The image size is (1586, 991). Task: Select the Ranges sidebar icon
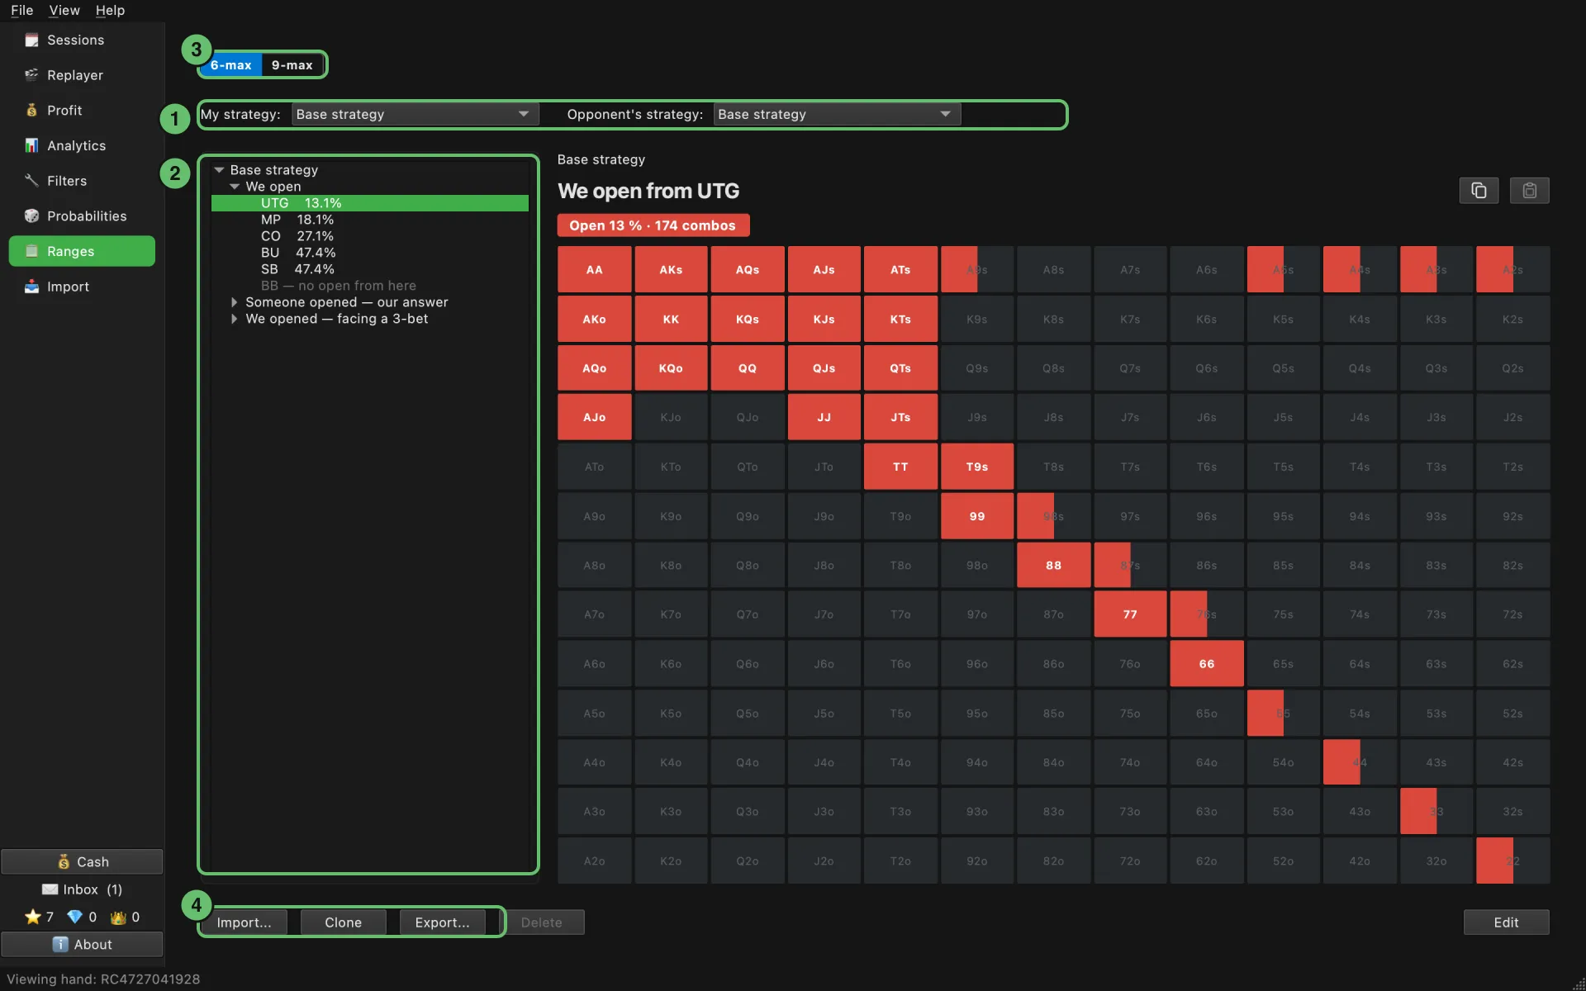(31, 251)
